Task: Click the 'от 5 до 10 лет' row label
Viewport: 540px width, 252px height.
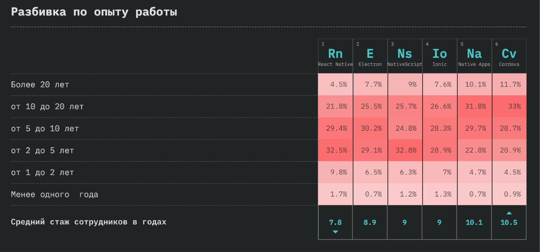Action: (45, 129)
